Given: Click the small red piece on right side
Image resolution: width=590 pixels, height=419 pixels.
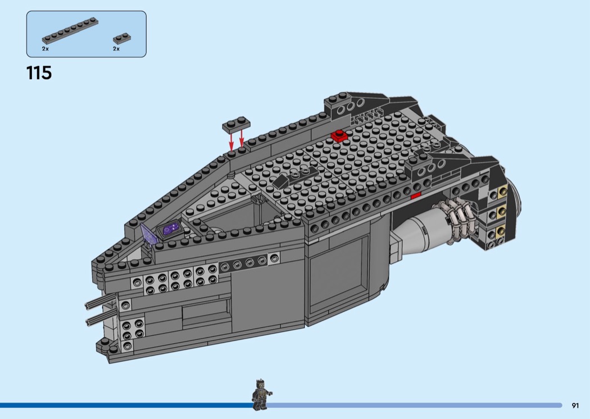Looking at the screenshot, I should click(x=416, y=195).
